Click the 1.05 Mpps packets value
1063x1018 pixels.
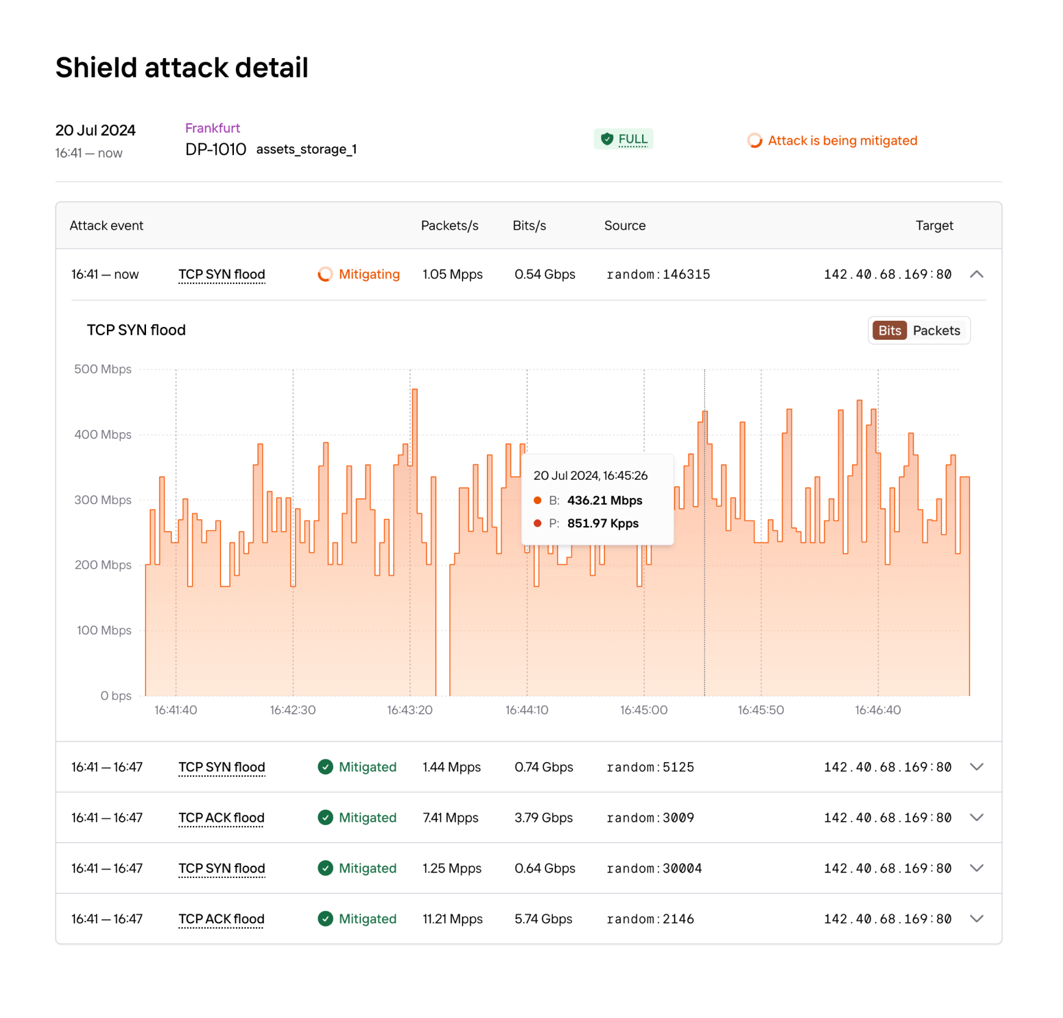click(453, 274)
